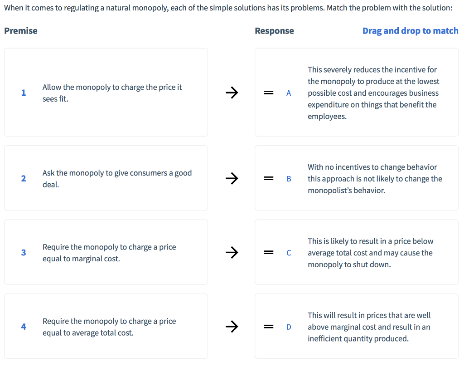Click the letter A response label

pyautogui.click(x=289, y=93)
